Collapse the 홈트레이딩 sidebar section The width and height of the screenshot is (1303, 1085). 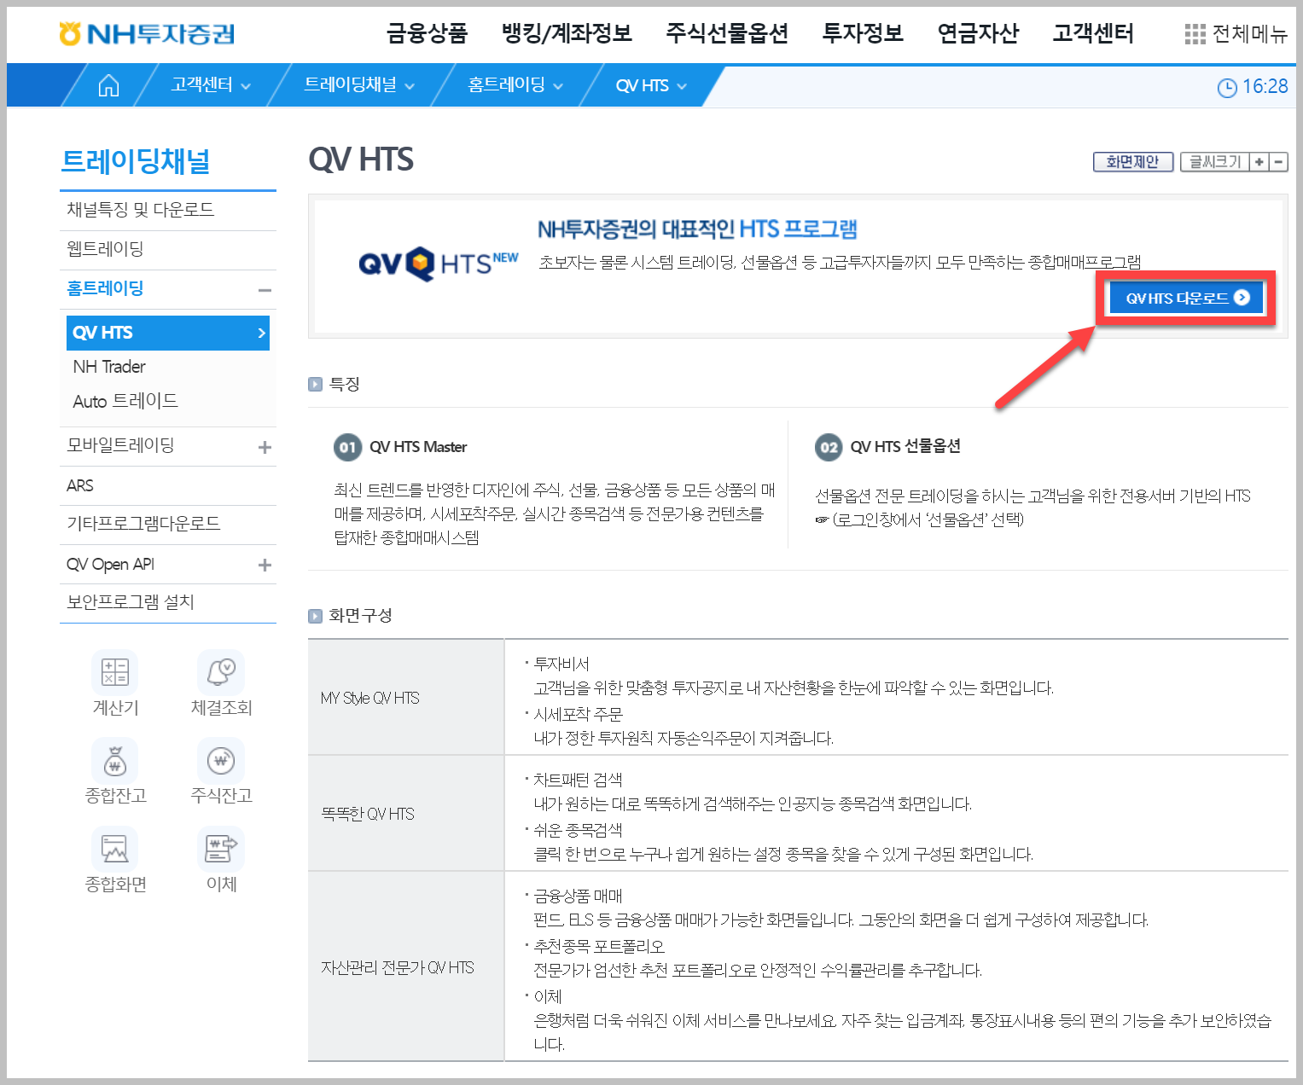(x=265, y=290)
